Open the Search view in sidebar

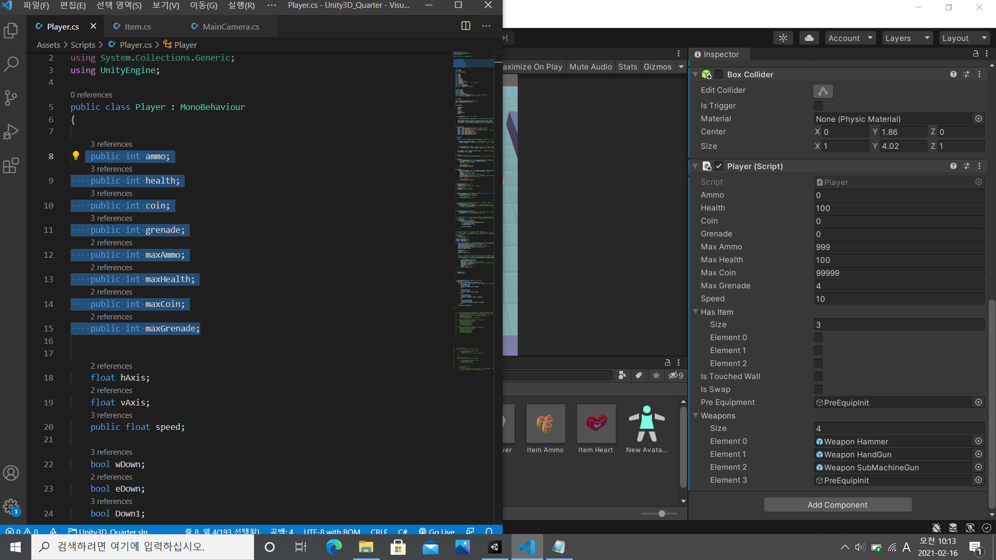[11, 64]
